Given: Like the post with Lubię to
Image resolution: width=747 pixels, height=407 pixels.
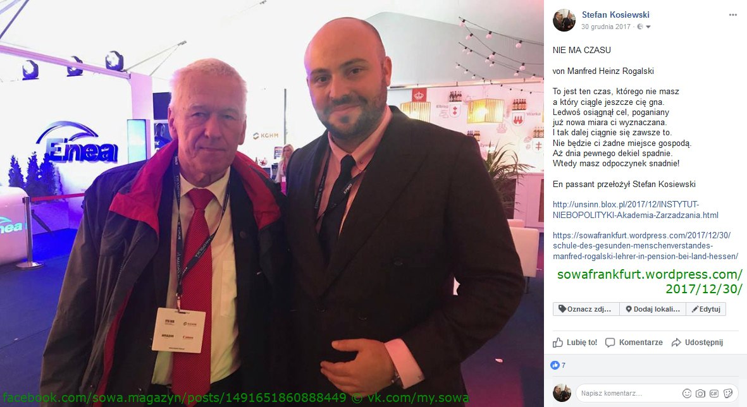Looking at the screenshot, I should [575, 343].
